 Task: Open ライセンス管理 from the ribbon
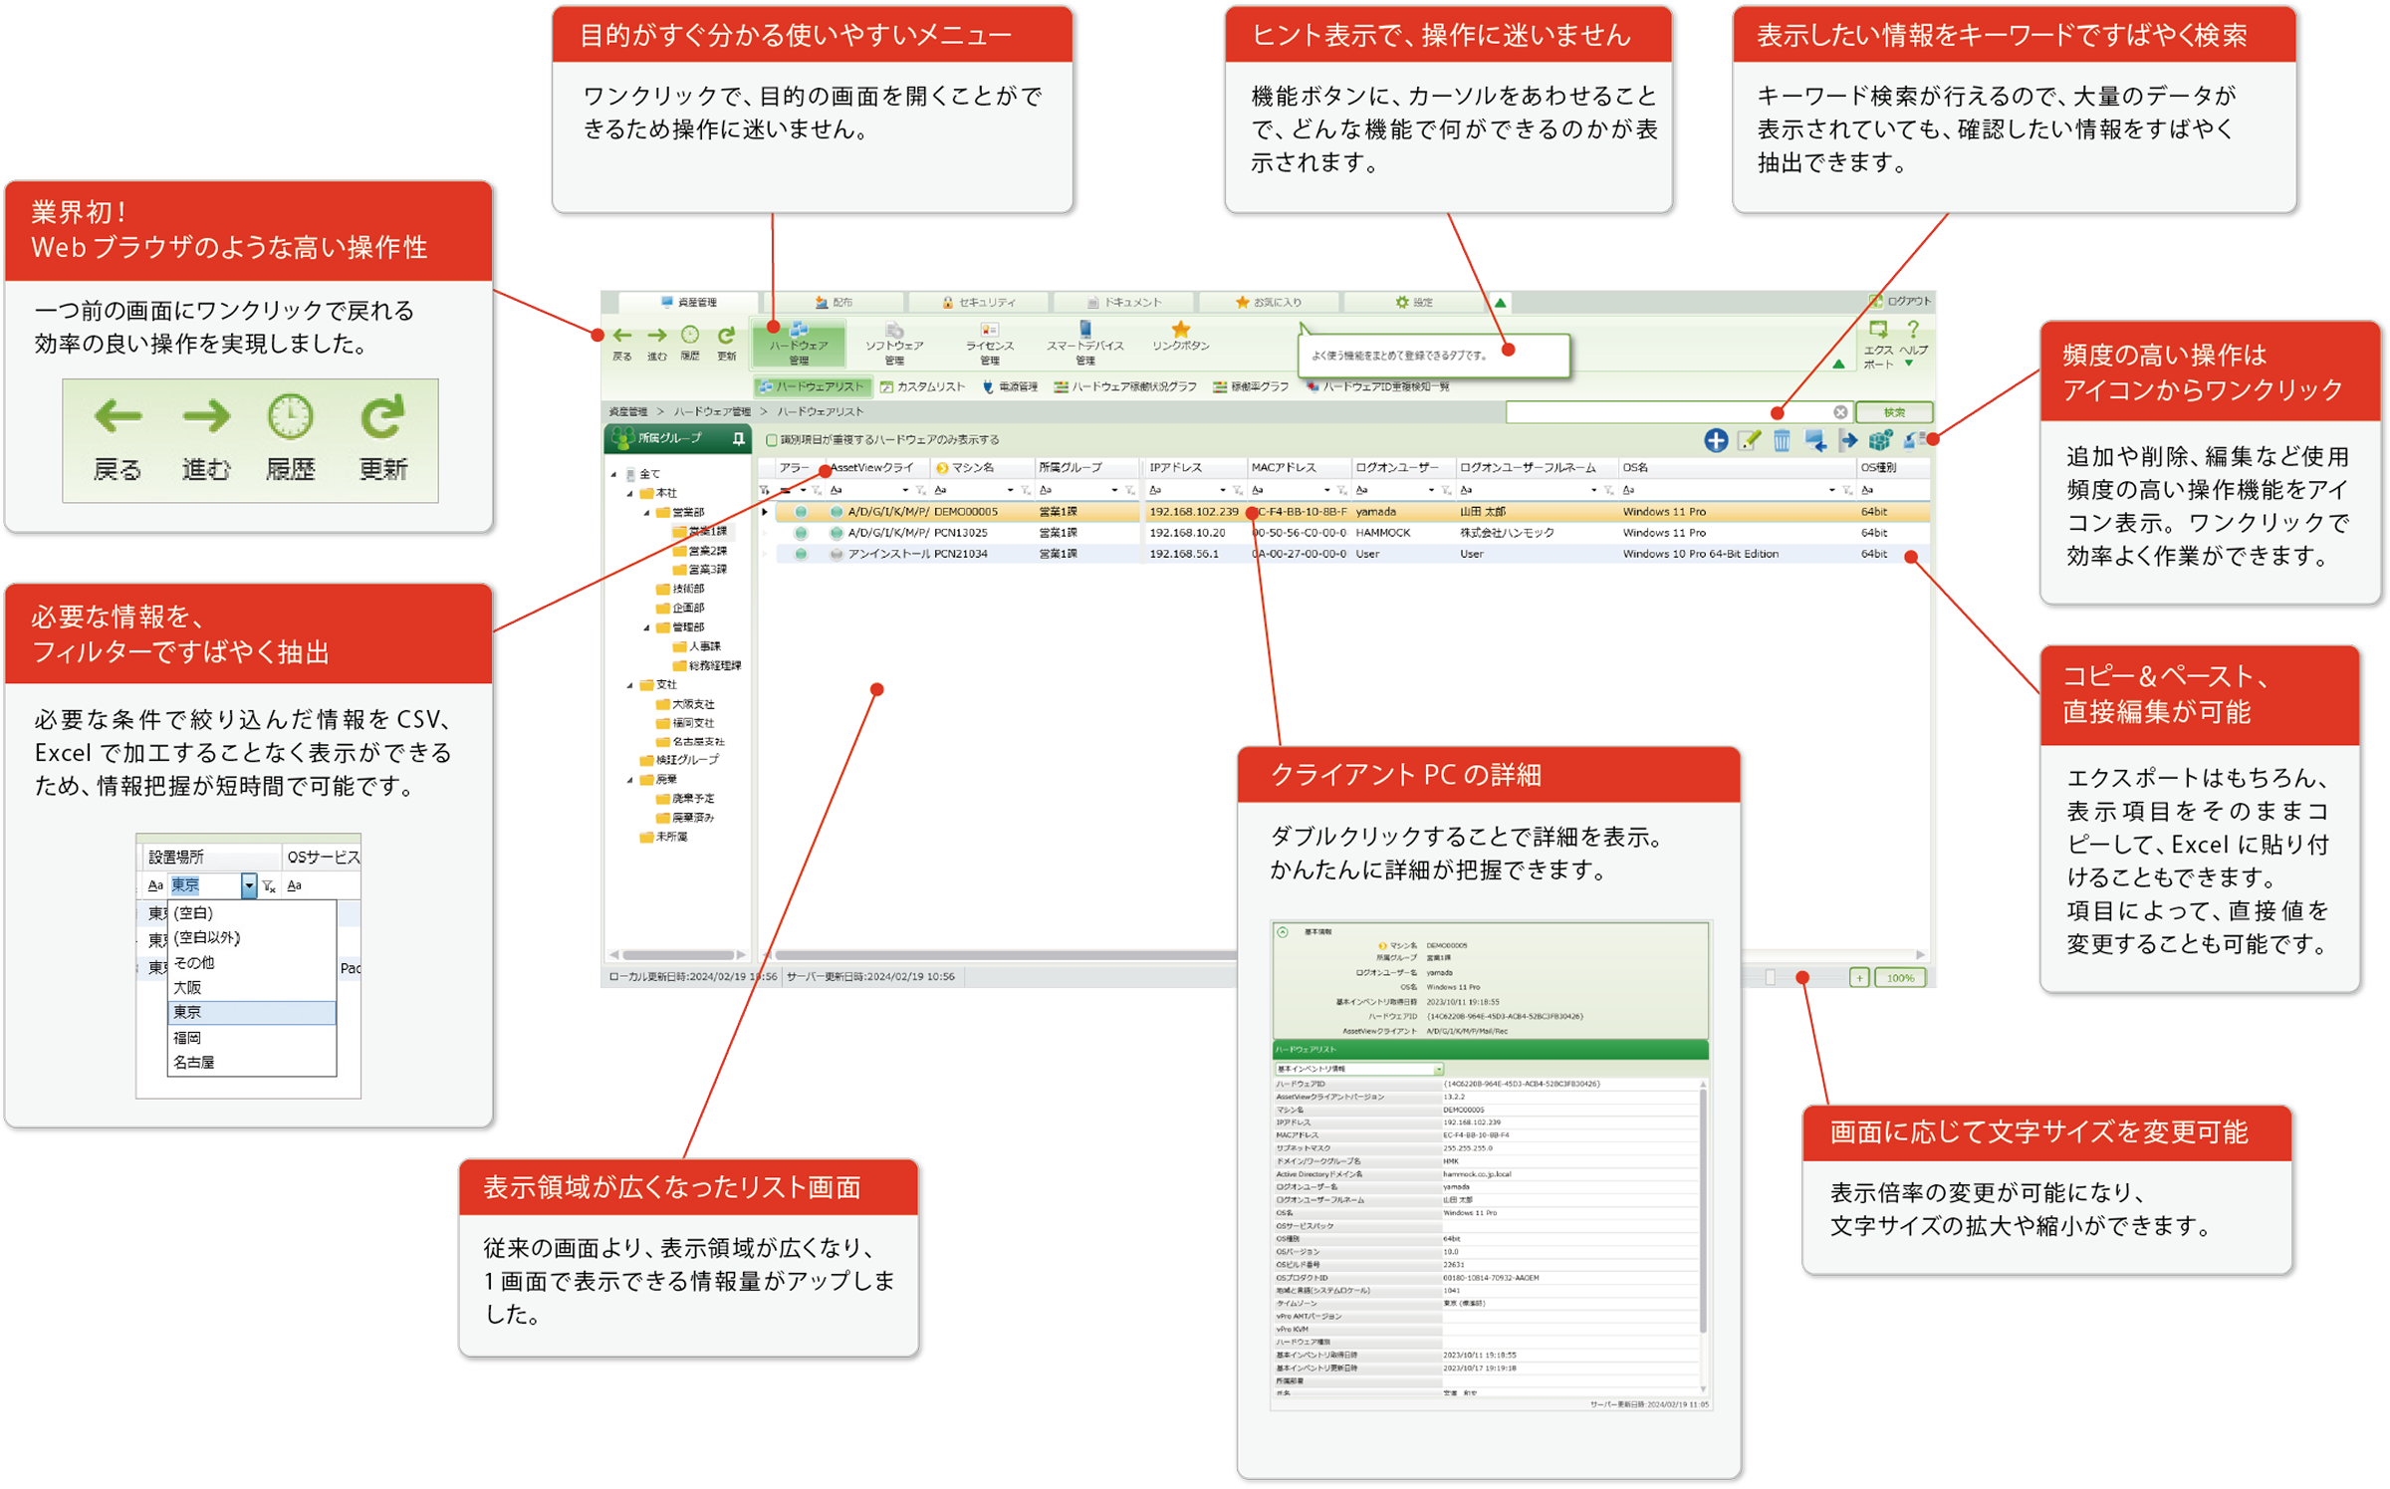pos(989,343)
